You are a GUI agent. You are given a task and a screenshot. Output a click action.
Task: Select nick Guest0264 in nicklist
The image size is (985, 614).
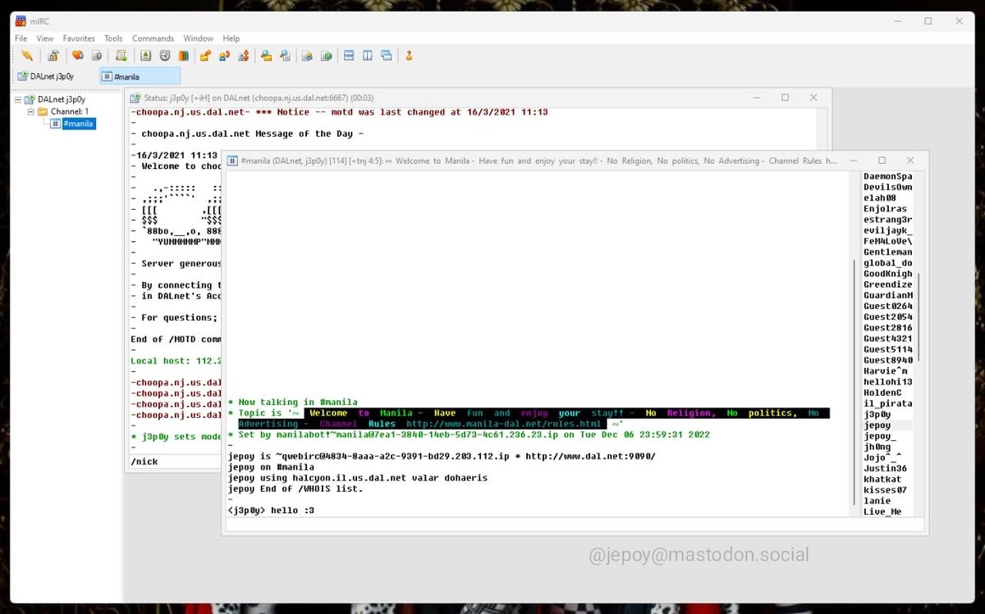click(x=888, y=306)
